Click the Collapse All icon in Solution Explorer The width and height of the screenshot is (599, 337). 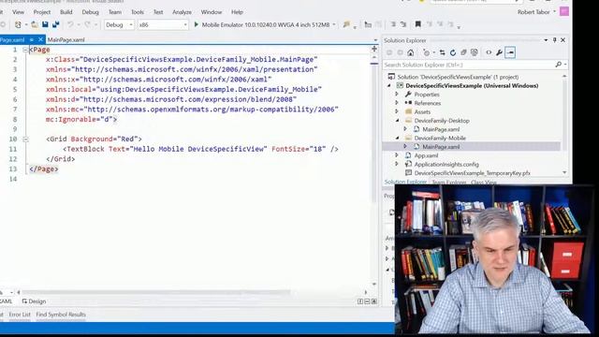463,52
